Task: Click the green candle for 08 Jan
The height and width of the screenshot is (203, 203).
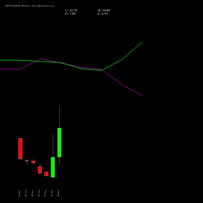Action: point(53,167)
